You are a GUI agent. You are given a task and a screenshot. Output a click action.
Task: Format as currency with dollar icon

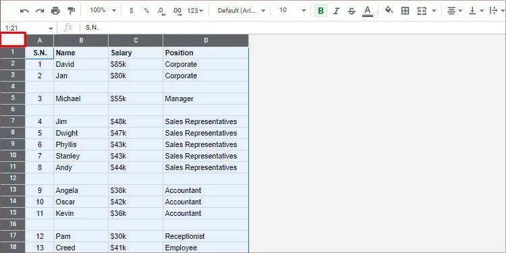point(131,11)
